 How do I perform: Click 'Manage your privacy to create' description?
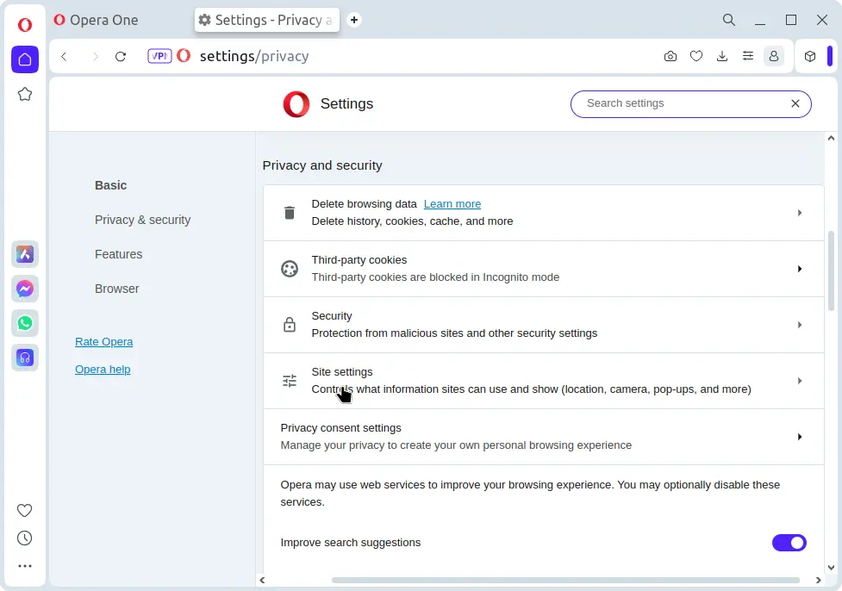(x=456, y=445)
